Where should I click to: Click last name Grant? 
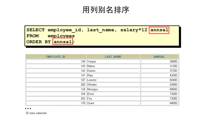tap(91, 103)
